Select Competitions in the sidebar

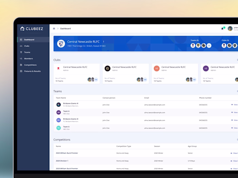tap(33, 65)
